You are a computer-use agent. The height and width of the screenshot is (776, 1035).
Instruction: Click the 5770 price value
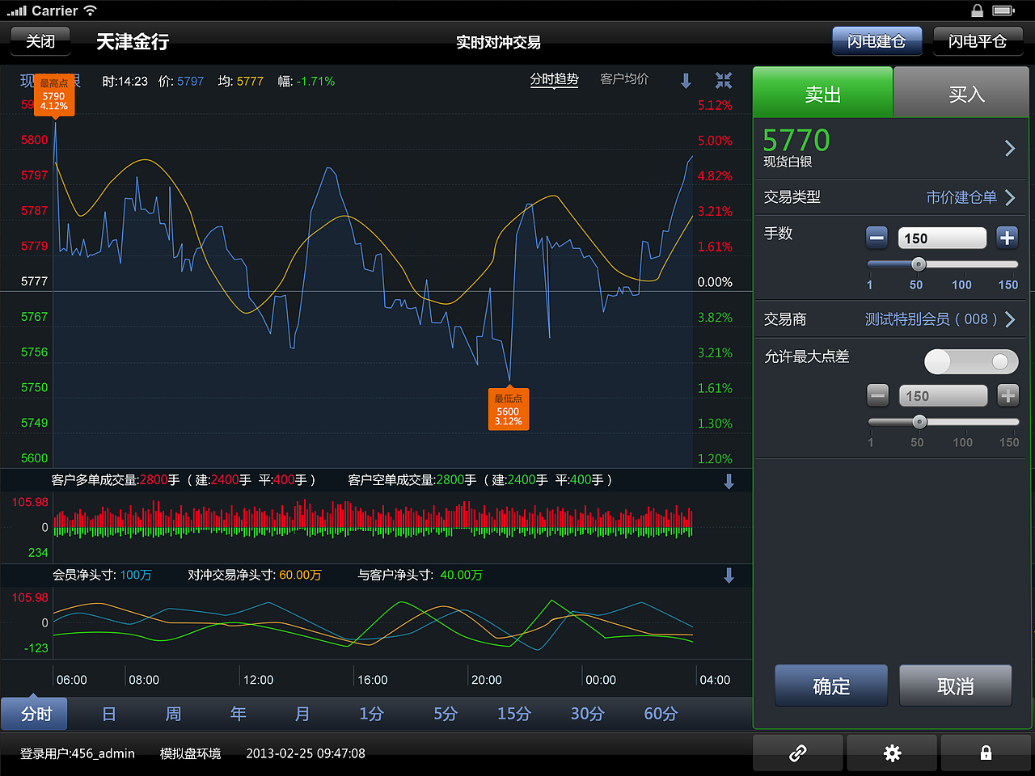coord(796,141)
